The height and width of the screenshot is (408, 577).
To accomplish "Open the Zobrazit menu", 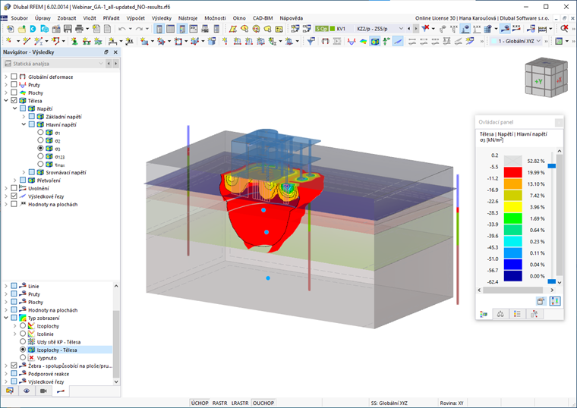I will tap(67, 18).
